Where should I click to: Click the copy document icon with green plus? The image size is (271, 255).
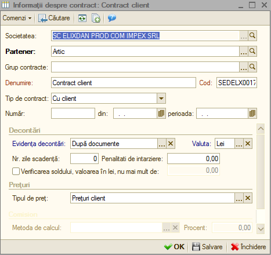coord(96,19)
